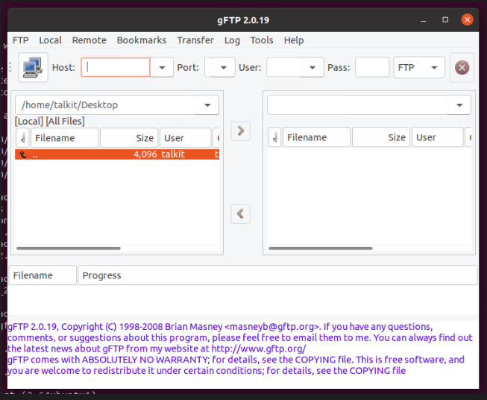Sort local files by User column

[186, 137]
